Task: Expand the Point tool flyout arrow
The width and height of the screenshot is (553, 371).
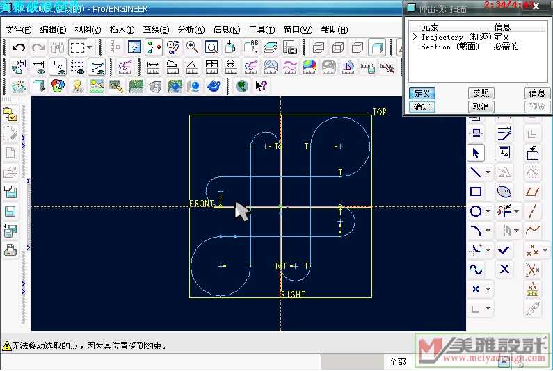Action: tap(488, 289)
